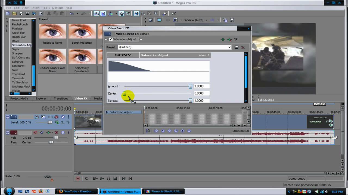This screenshot has width=348, height=195.
Task: Choose the Boost Midtones preset thumbnail
Action: [82, 31]
